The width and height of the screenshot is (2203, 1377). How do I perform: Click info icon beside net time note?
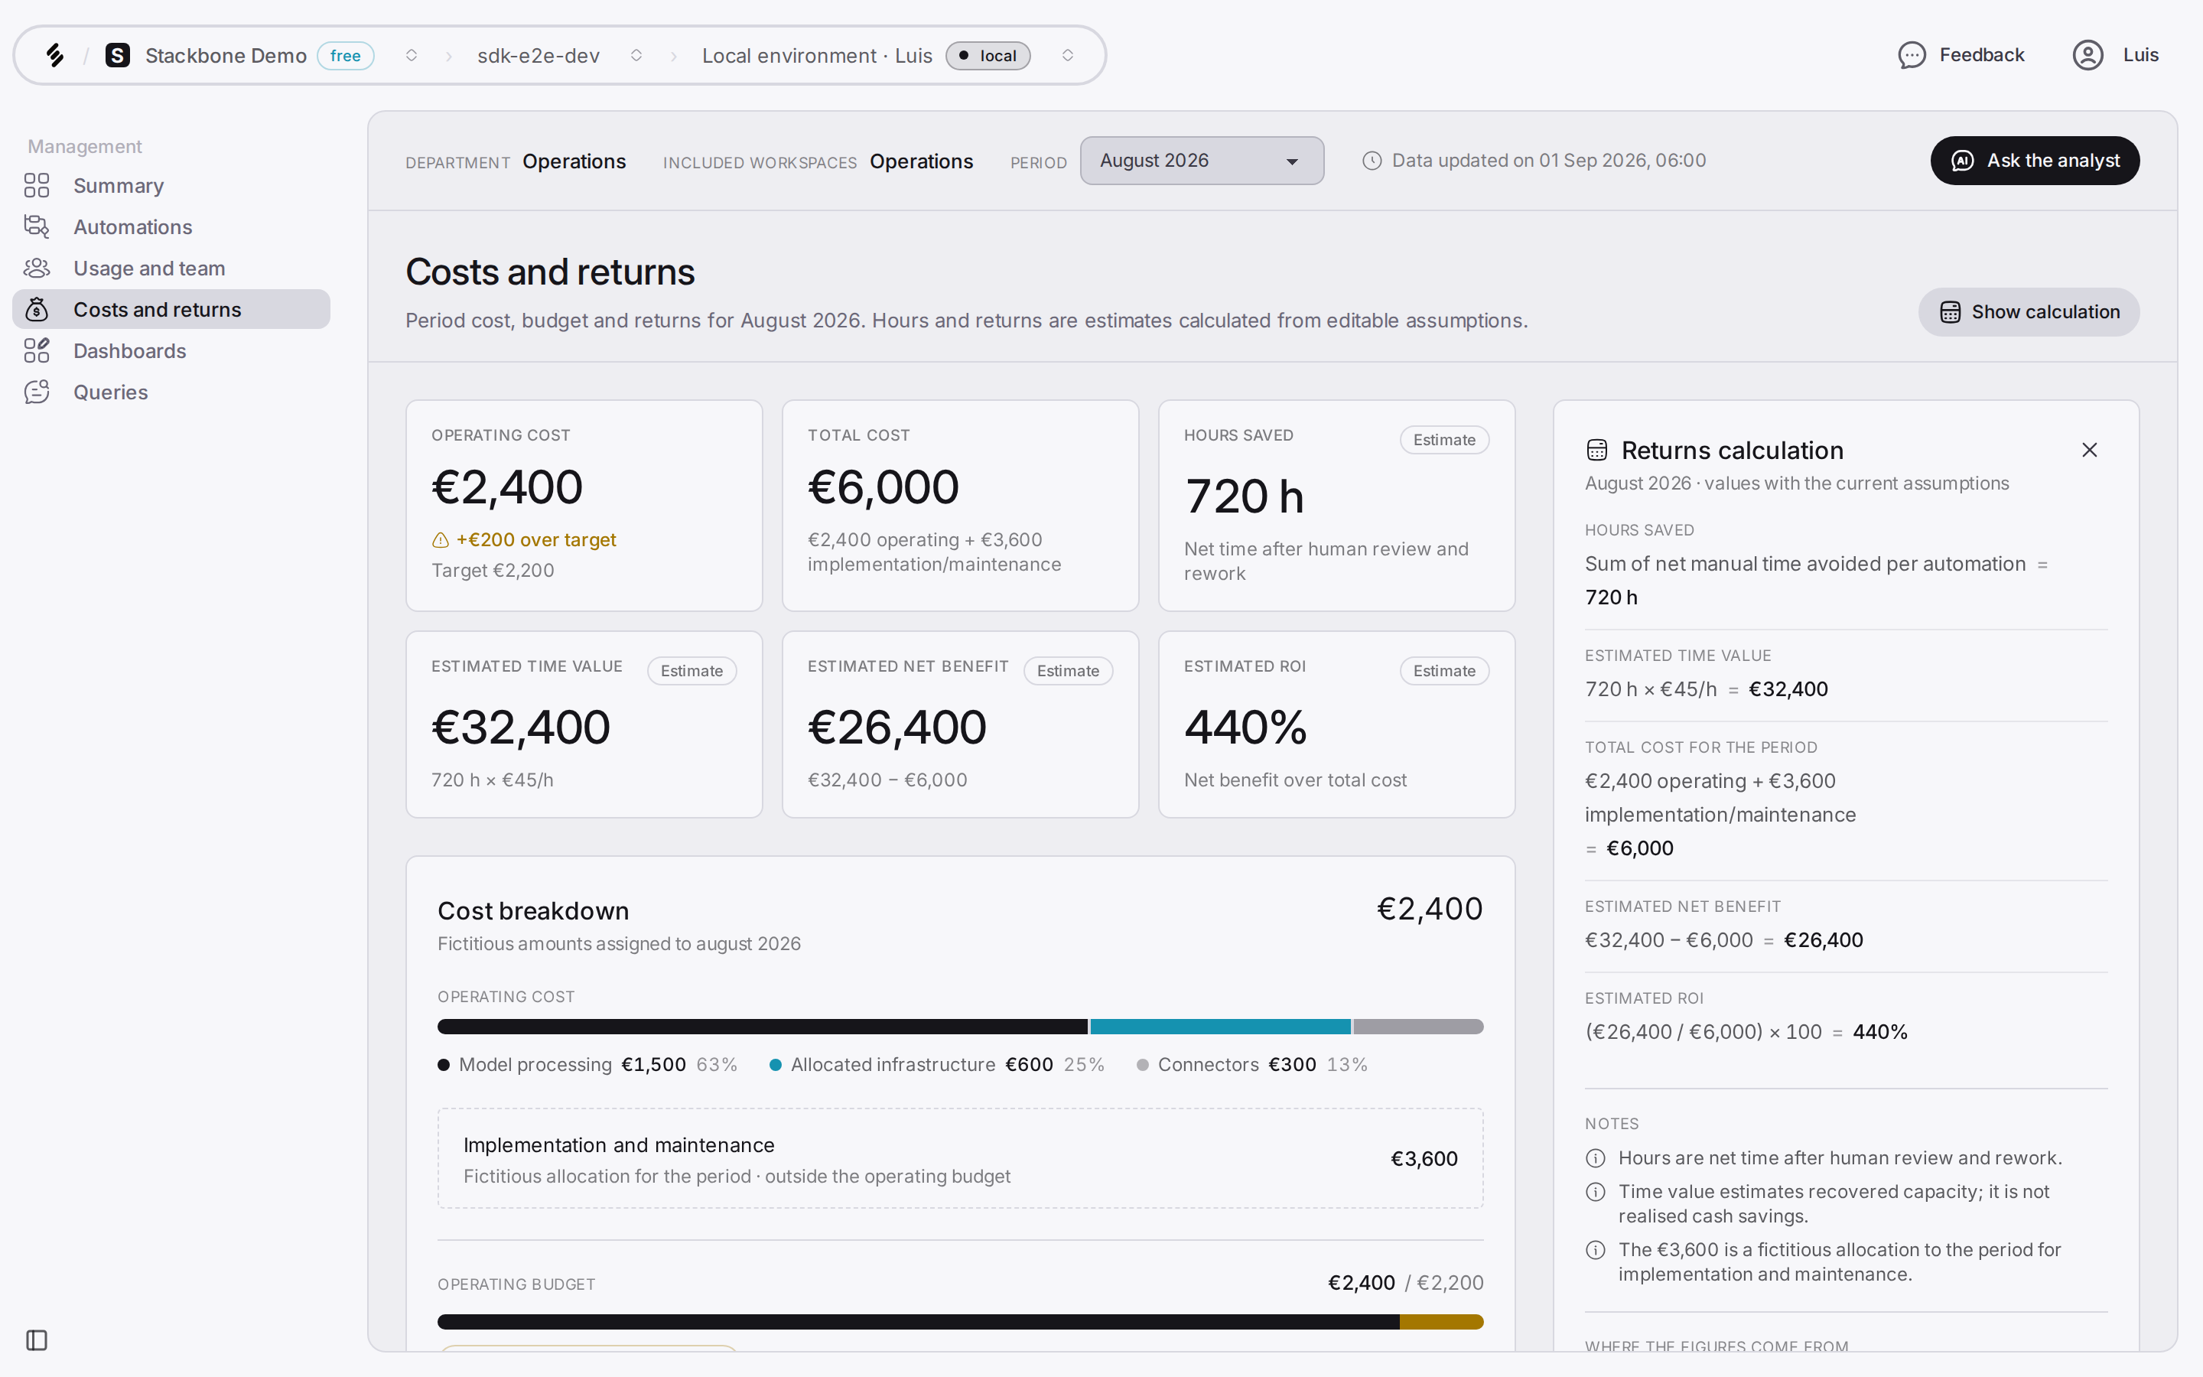click(1595, 1158)
